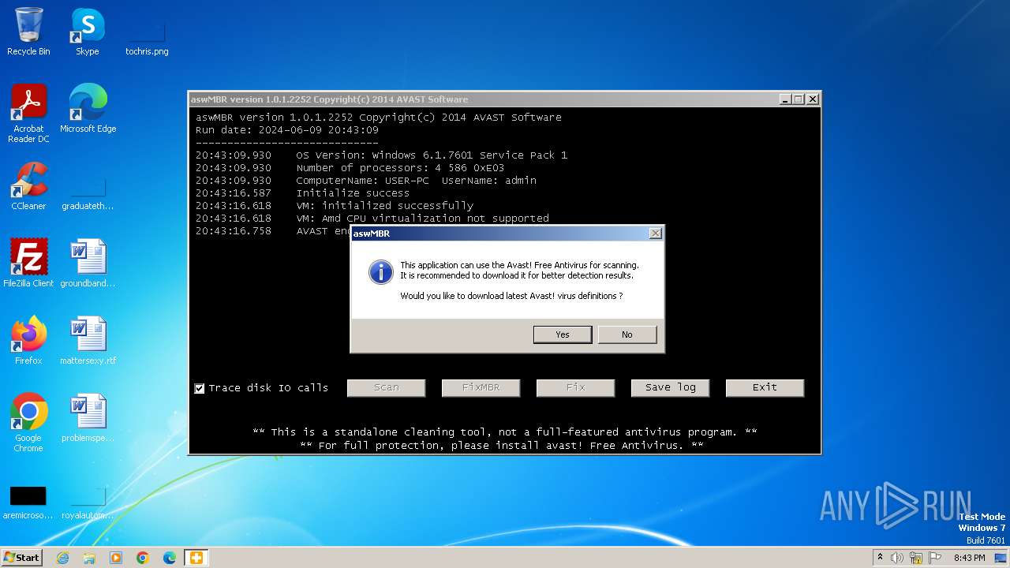Screen dimensions: 1010x568
Task: Select Google Chrome desktop shortcut
Action: coord(28,423)
